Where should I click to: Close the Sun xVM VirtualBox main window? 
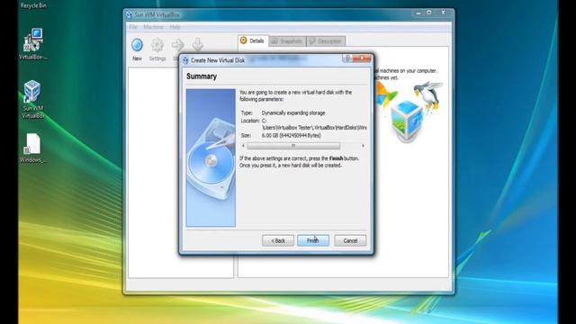point(444,13)
